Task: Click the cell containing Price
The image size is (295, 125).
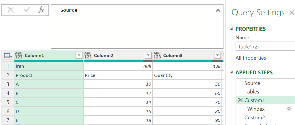Action: click(118, 75)
